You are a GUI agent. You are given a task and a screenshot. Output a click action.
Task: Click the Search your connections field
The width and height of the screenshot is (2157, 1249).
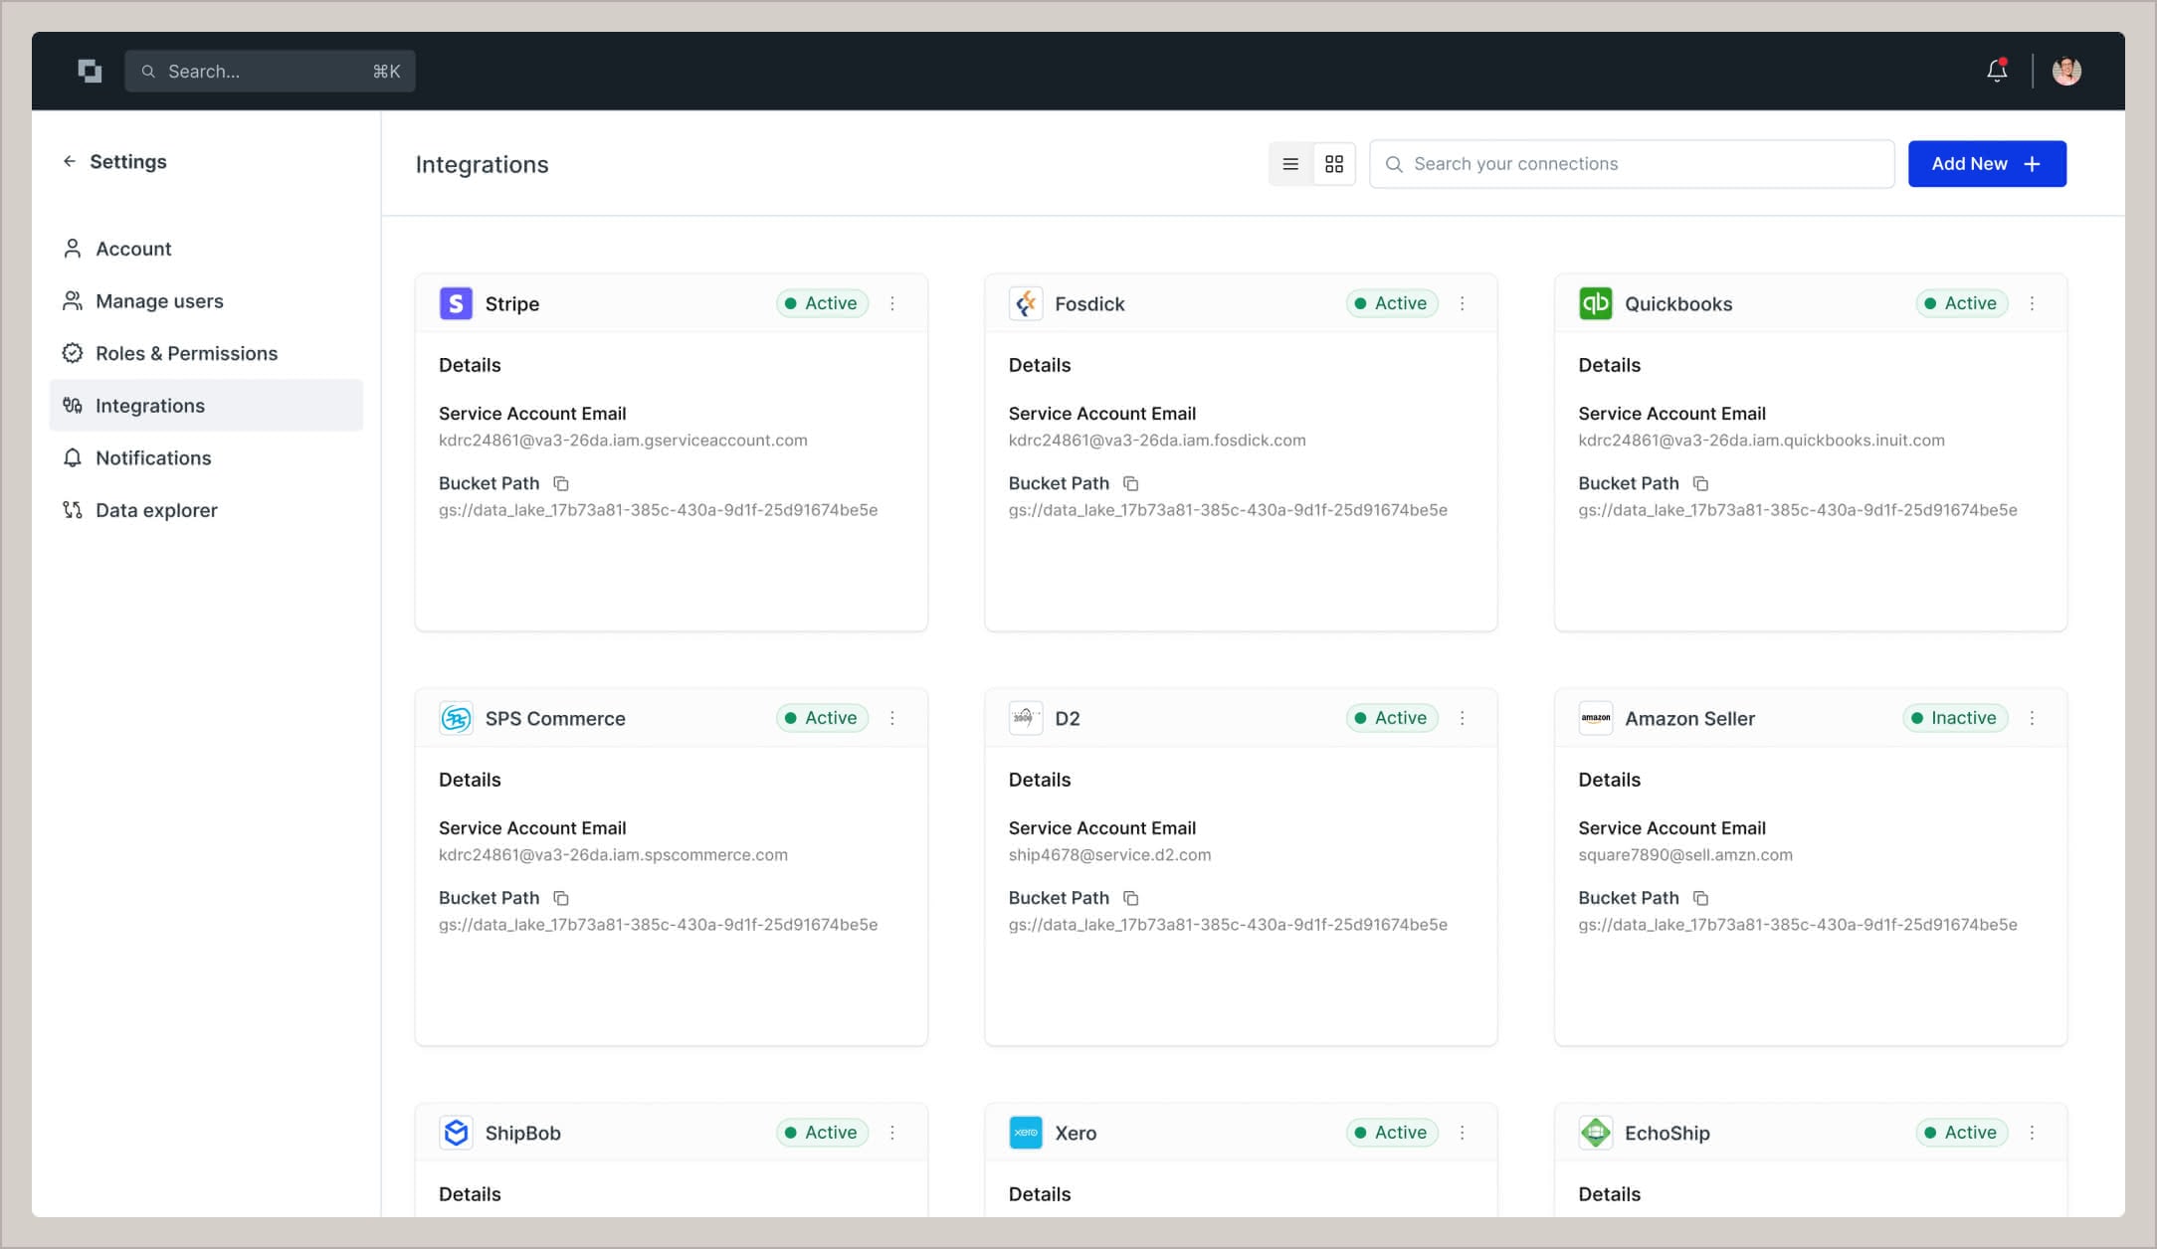pyautogui.click(x=1631, y=163)
